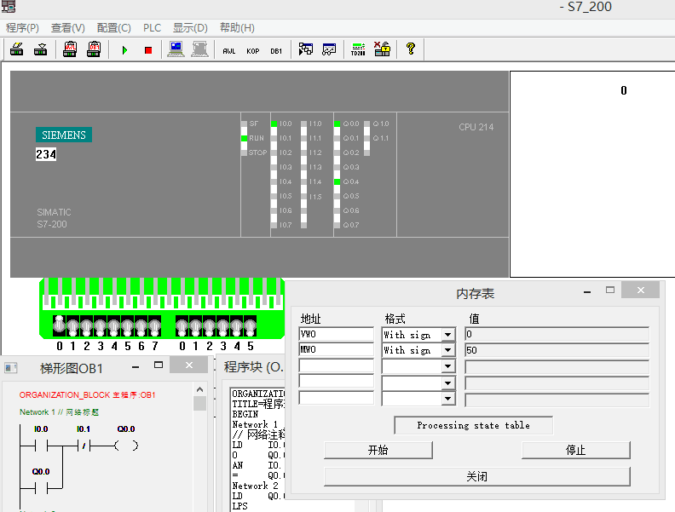The width and height of the screenshot is (675, 512).
Task: Toggle switch 1 in the left eight-switch bank
Action: click(x=72, y=327)
